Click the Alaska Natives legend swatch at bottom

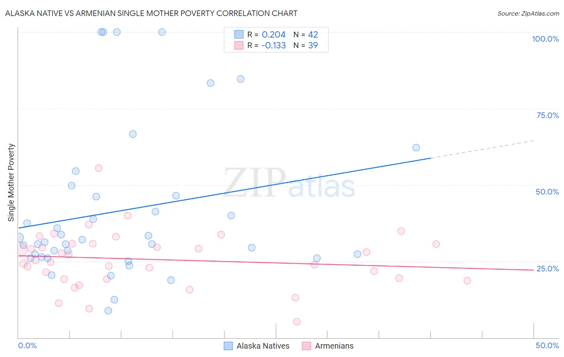click(228, 346)
